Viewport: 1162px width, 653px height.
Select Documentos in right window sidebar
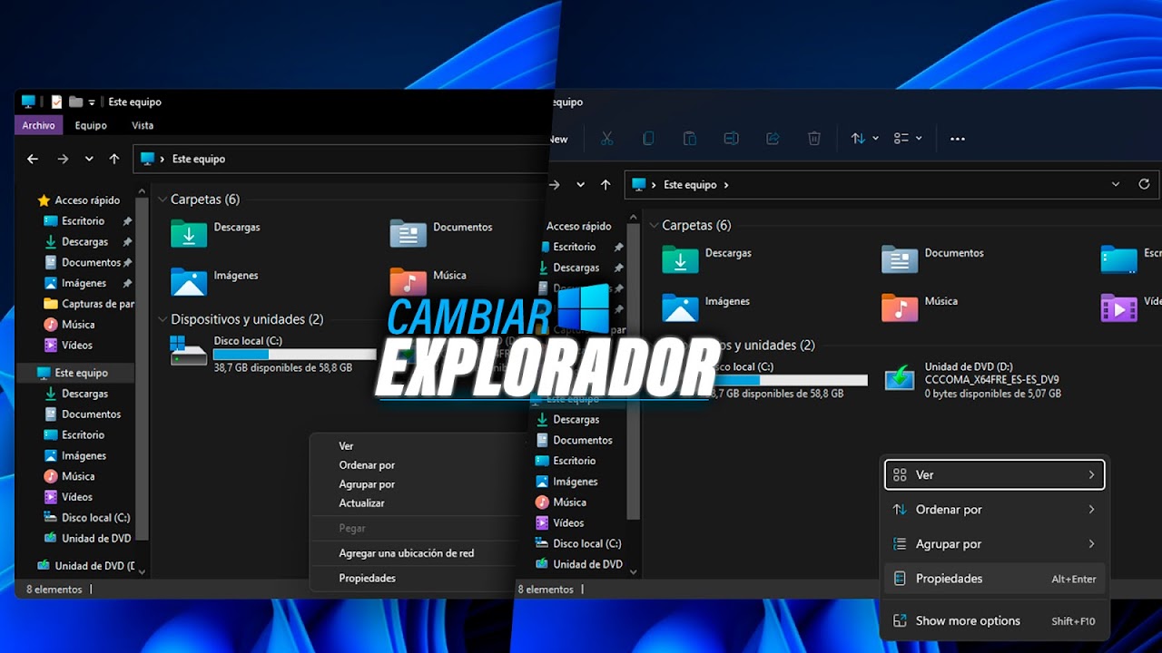574,440
